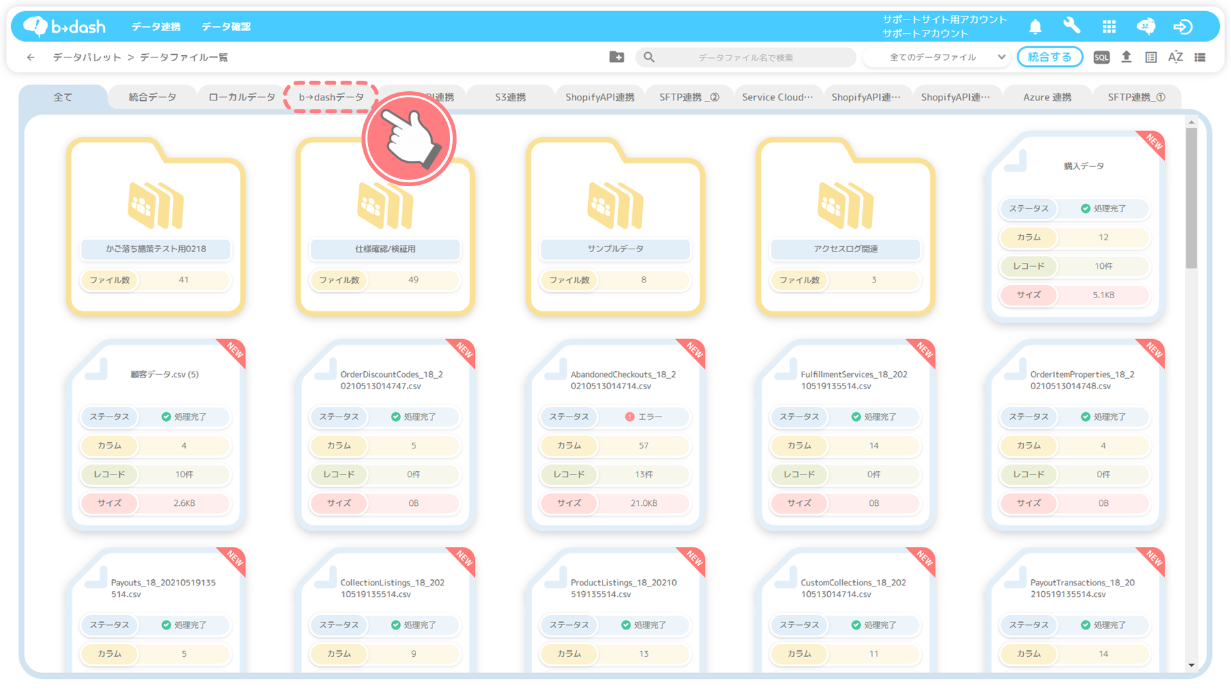Open the アクセスログ関連 folder
1231x692 pixels.
point(845,227)
